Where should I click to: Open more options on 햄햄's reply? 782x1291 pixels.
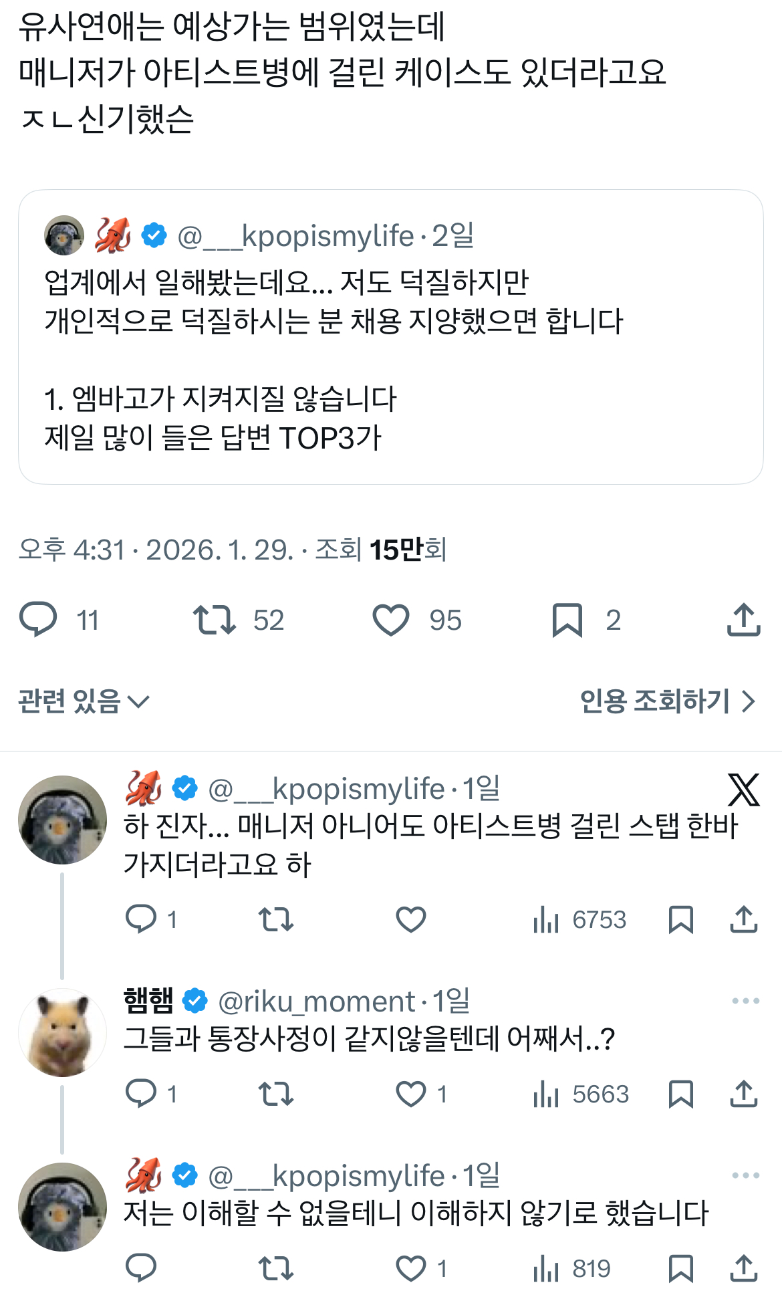click(745, 1001)
